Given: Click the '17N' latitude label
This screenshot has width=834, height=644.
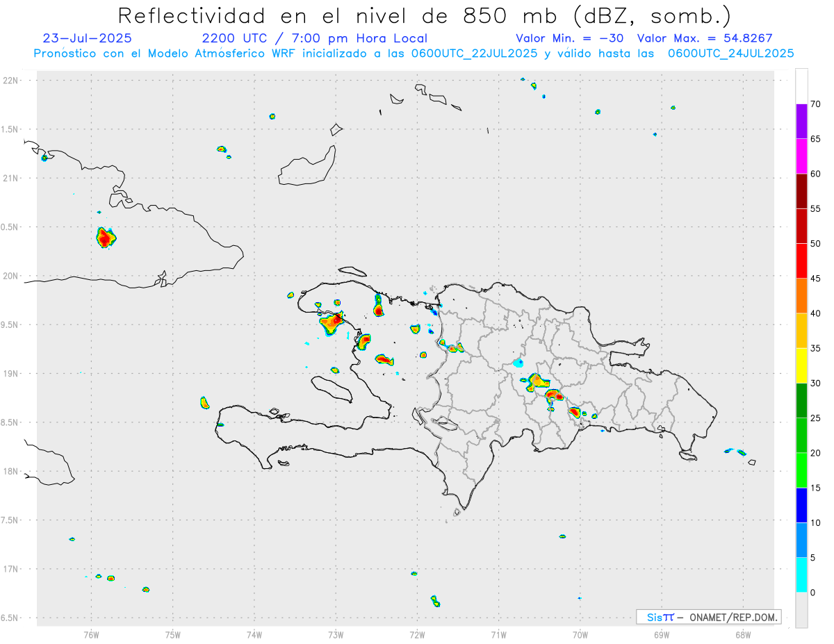Looking at the screenshot, I should [12, 568].
